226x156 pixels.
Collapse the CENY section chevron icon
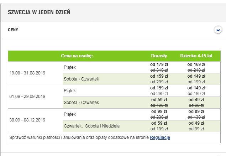218,30
